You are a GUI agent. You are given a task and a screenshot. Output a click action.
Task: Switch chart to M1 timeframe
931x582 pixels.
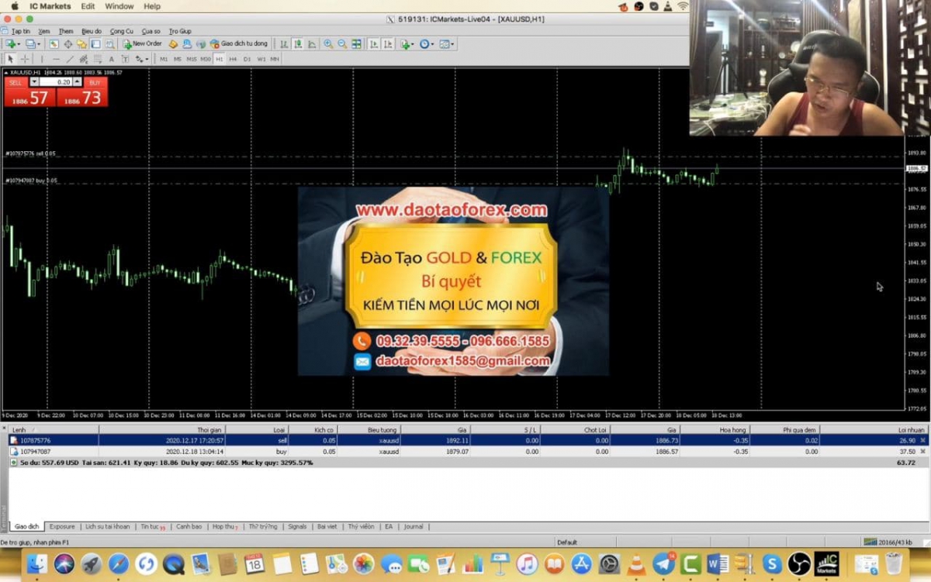point(164,59)
